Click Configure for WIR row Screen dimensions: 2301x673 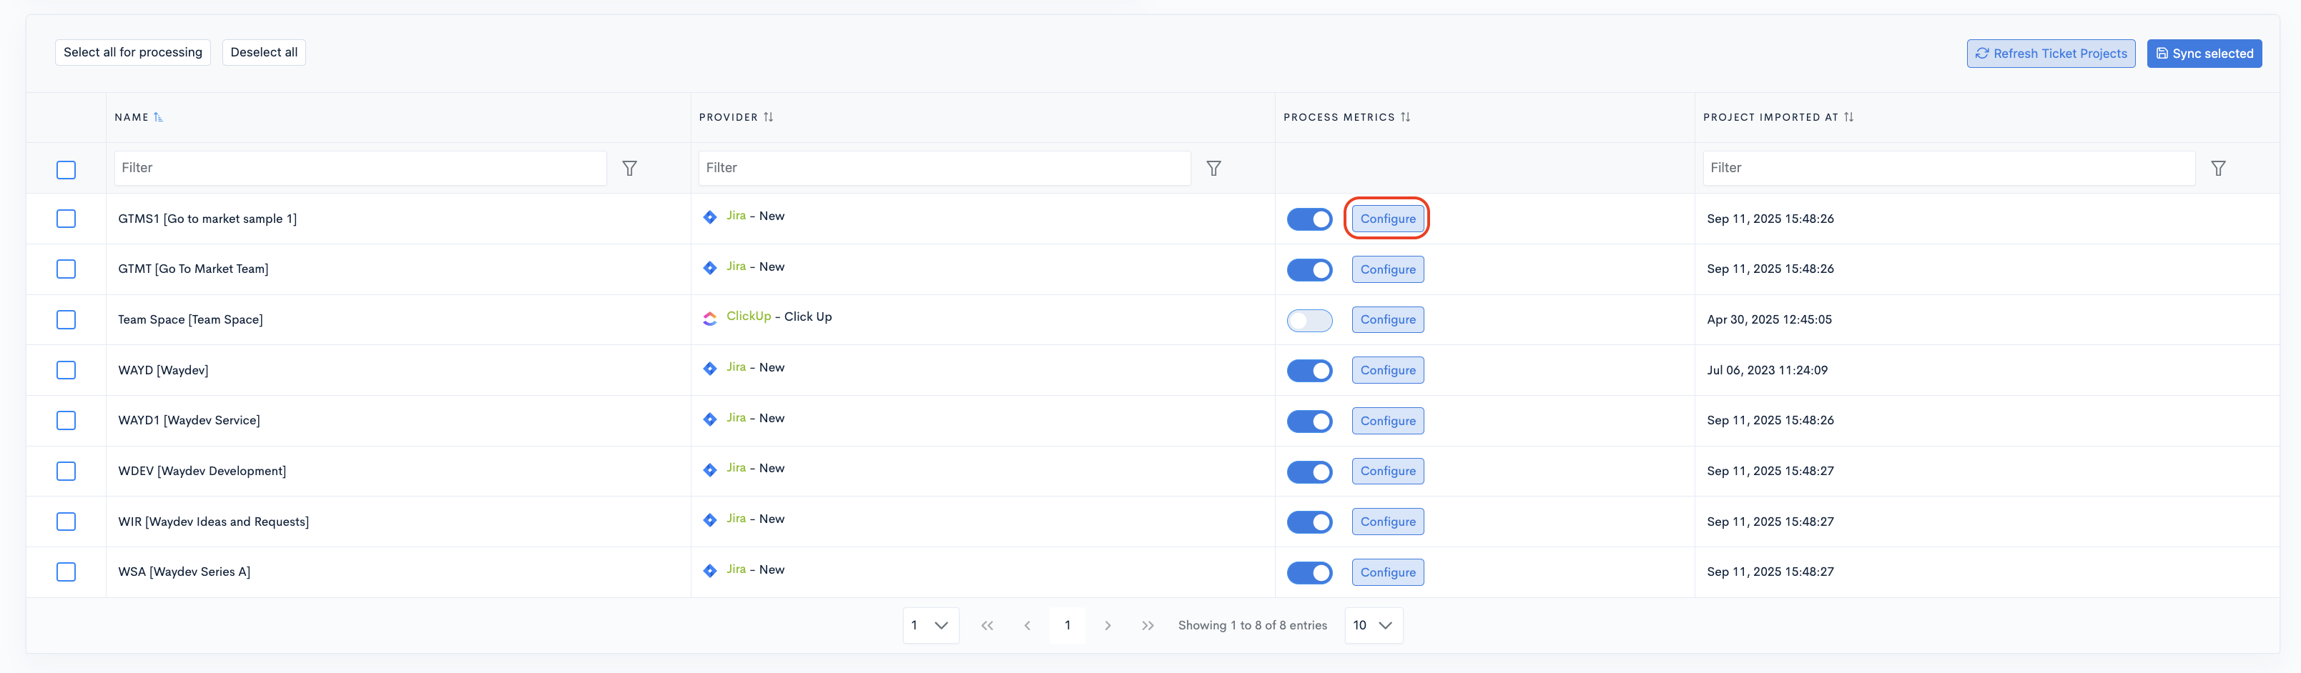[1387, 522]
